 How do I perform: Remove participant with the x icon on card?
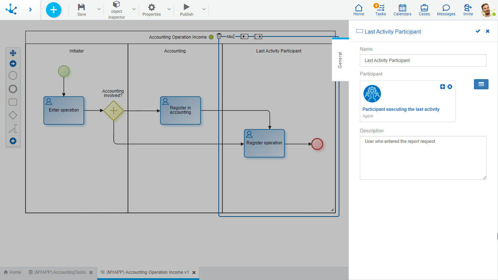coord(450,86)
